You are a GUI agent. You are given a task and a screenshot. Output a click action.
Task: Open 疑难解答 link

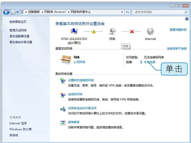(74, 122)
